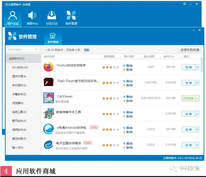The height and width of the screenshot is (177, 206).
Task: Click the search magnifier icon
Action: coord(37,50)
